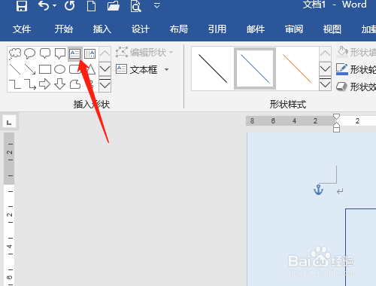Image resolution: width=376 pixels, height=286 pixels.
Task: Select the cloud callout shape
Action: click(x=15, y=53)
